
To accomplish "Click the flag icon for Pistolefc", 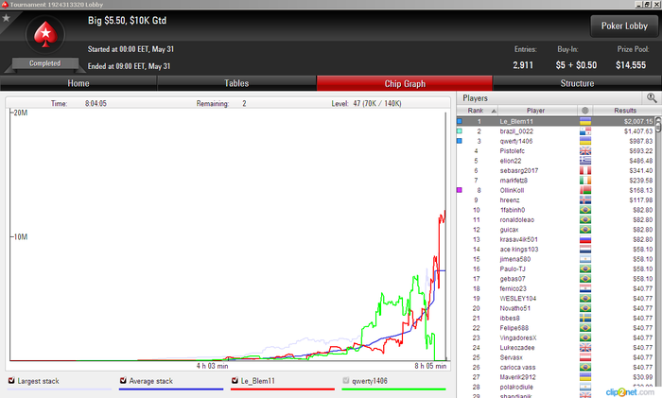I will pos(585,151).
